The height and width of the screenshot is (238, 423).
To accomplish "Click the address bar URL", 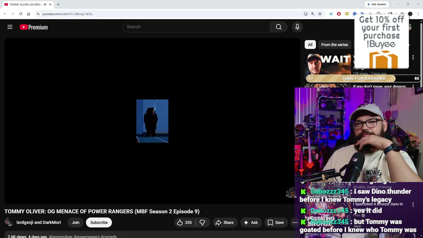I will tap(67, 14).
